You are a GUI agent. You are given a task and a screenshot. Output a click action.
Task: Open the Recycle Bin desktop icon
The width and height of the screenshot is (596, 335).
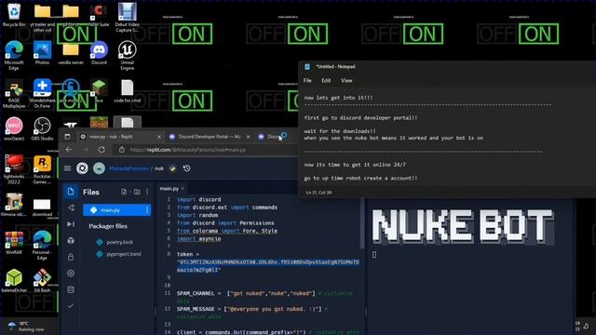(x=14, y=16)
